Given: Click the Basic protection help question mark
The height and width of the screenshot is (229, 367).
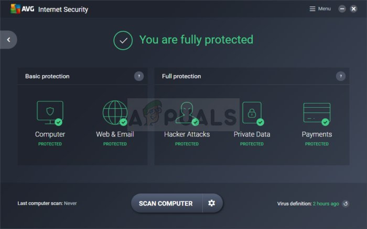Looking at the screenshot, I should (x=139, y=76).
